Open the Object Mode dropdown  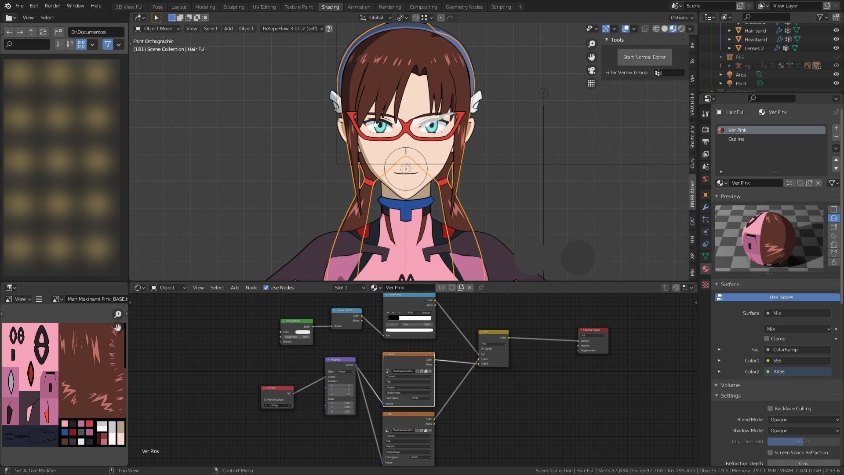click(x=157, y=29)
